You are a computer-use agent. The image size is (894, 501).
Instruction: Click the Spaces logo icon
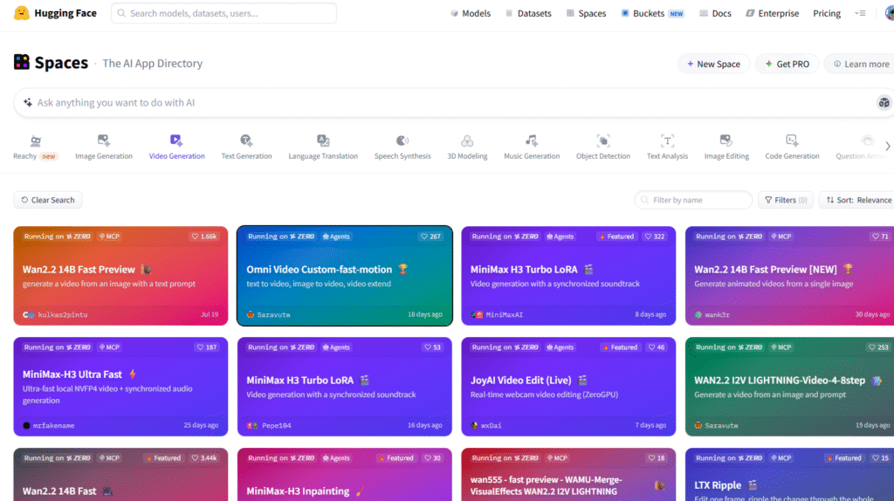point(22,62)
